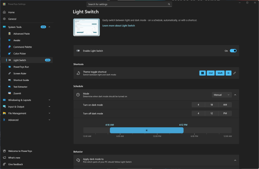The height and width of the screenshot is (169, 259).
Task: Click the Ctrl key shortcut button
Action: pyautogui.click(x=211, y=73)
